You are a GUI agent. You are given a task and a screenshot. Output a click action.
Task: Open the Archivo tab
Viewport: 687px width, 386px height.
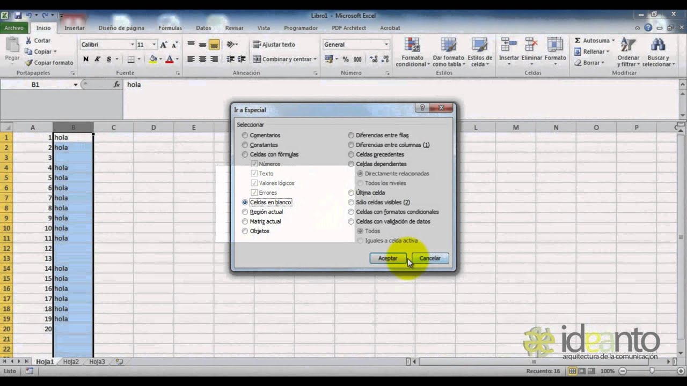[14, 28]
